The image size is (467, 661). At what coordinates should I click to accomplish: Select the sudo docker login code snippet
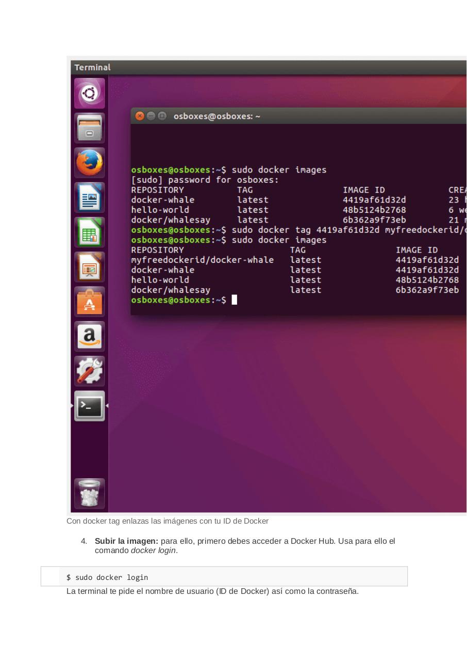point(107,577)
